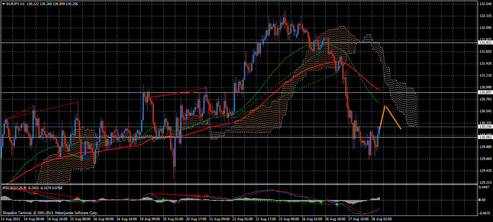Image resolution: width=493 pixels, height=222 pixels.
Task: Click the 132.540 price scale label
Action: coord(484,4)
